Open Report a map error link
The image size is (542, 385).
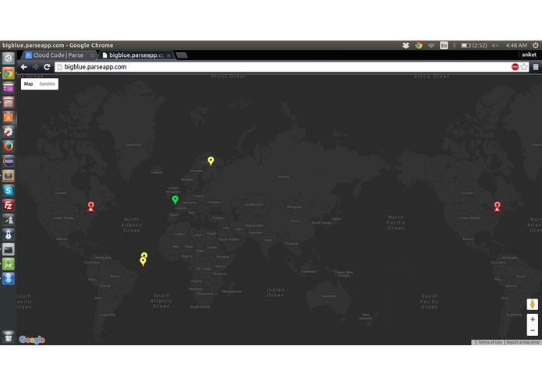coord(523,342)
